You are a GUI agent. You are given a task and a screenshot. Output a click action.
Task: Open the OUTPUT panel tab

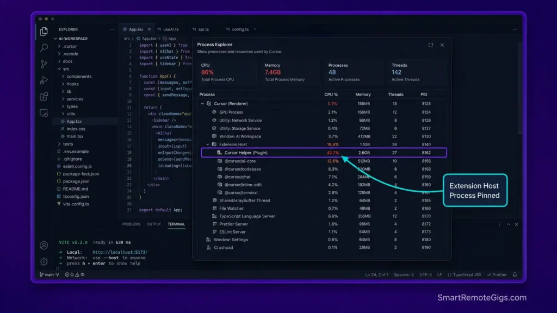154,224
